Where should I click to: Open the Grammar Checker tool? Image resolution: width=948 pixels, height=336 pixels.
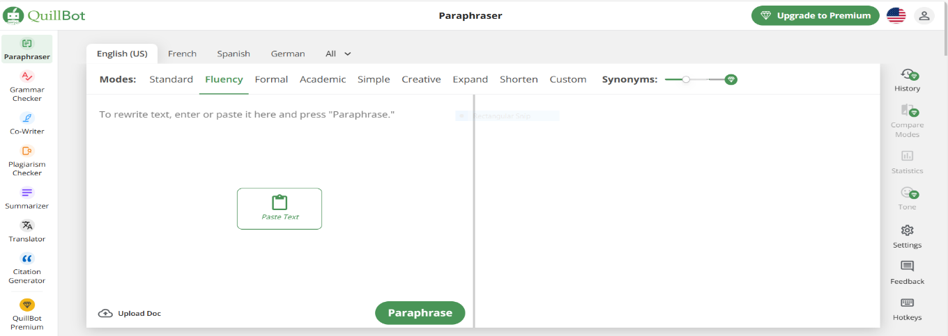click(x=27, y=85)
